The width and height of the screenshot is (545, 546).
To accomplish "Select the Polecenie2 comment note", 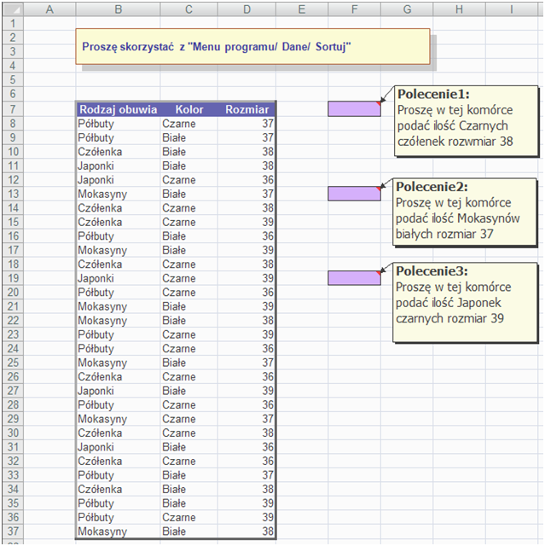I will coord(466,210).
